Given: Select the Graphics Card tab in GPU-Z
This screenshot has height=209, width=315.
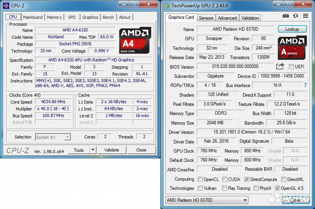Looking at the screenshot, I should click(181, 17).
